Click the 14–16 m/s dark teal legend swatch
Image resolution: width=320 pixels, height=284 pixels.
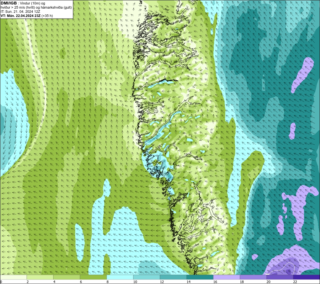click(x=200, y=277)
